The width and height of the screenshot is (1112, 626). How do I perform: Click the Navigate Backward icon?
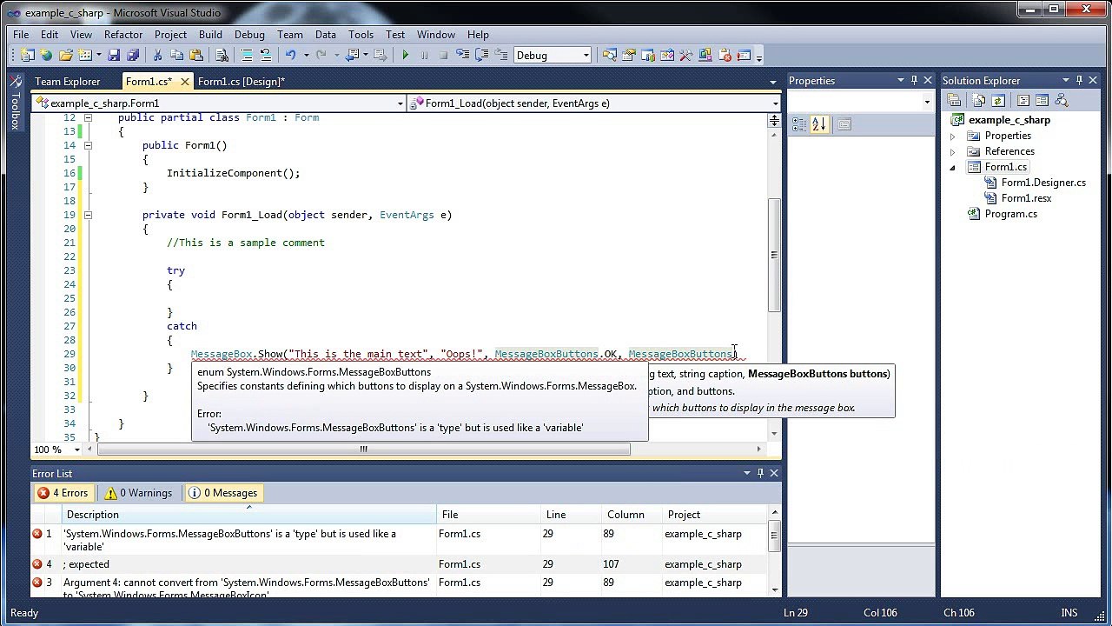click(351, 56)
